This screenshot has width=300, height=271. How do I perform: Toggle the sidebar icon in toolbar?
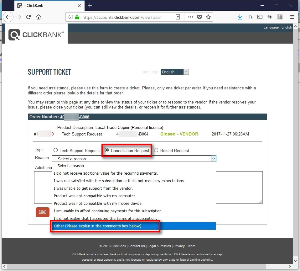(260, 17)
